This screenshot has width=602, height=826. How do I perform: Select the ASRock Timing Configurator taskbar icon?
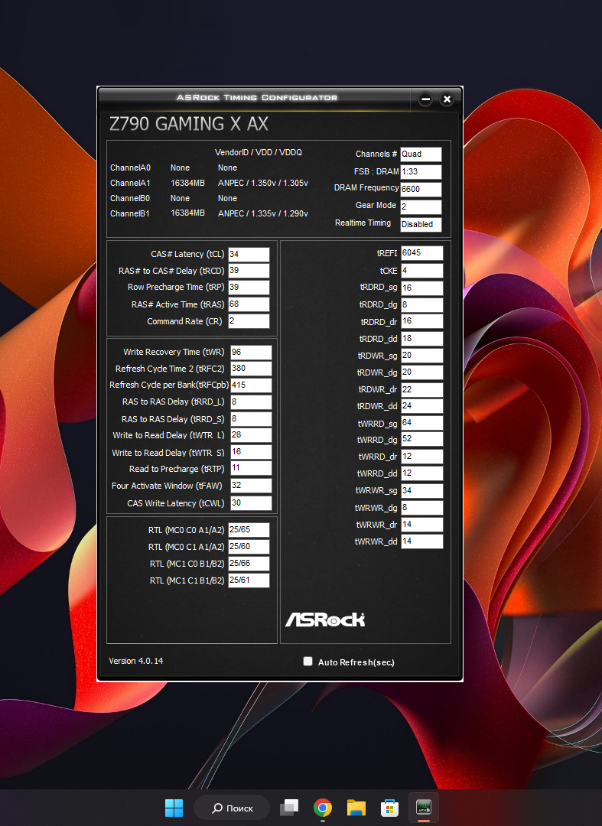click(x=424, y=808)
